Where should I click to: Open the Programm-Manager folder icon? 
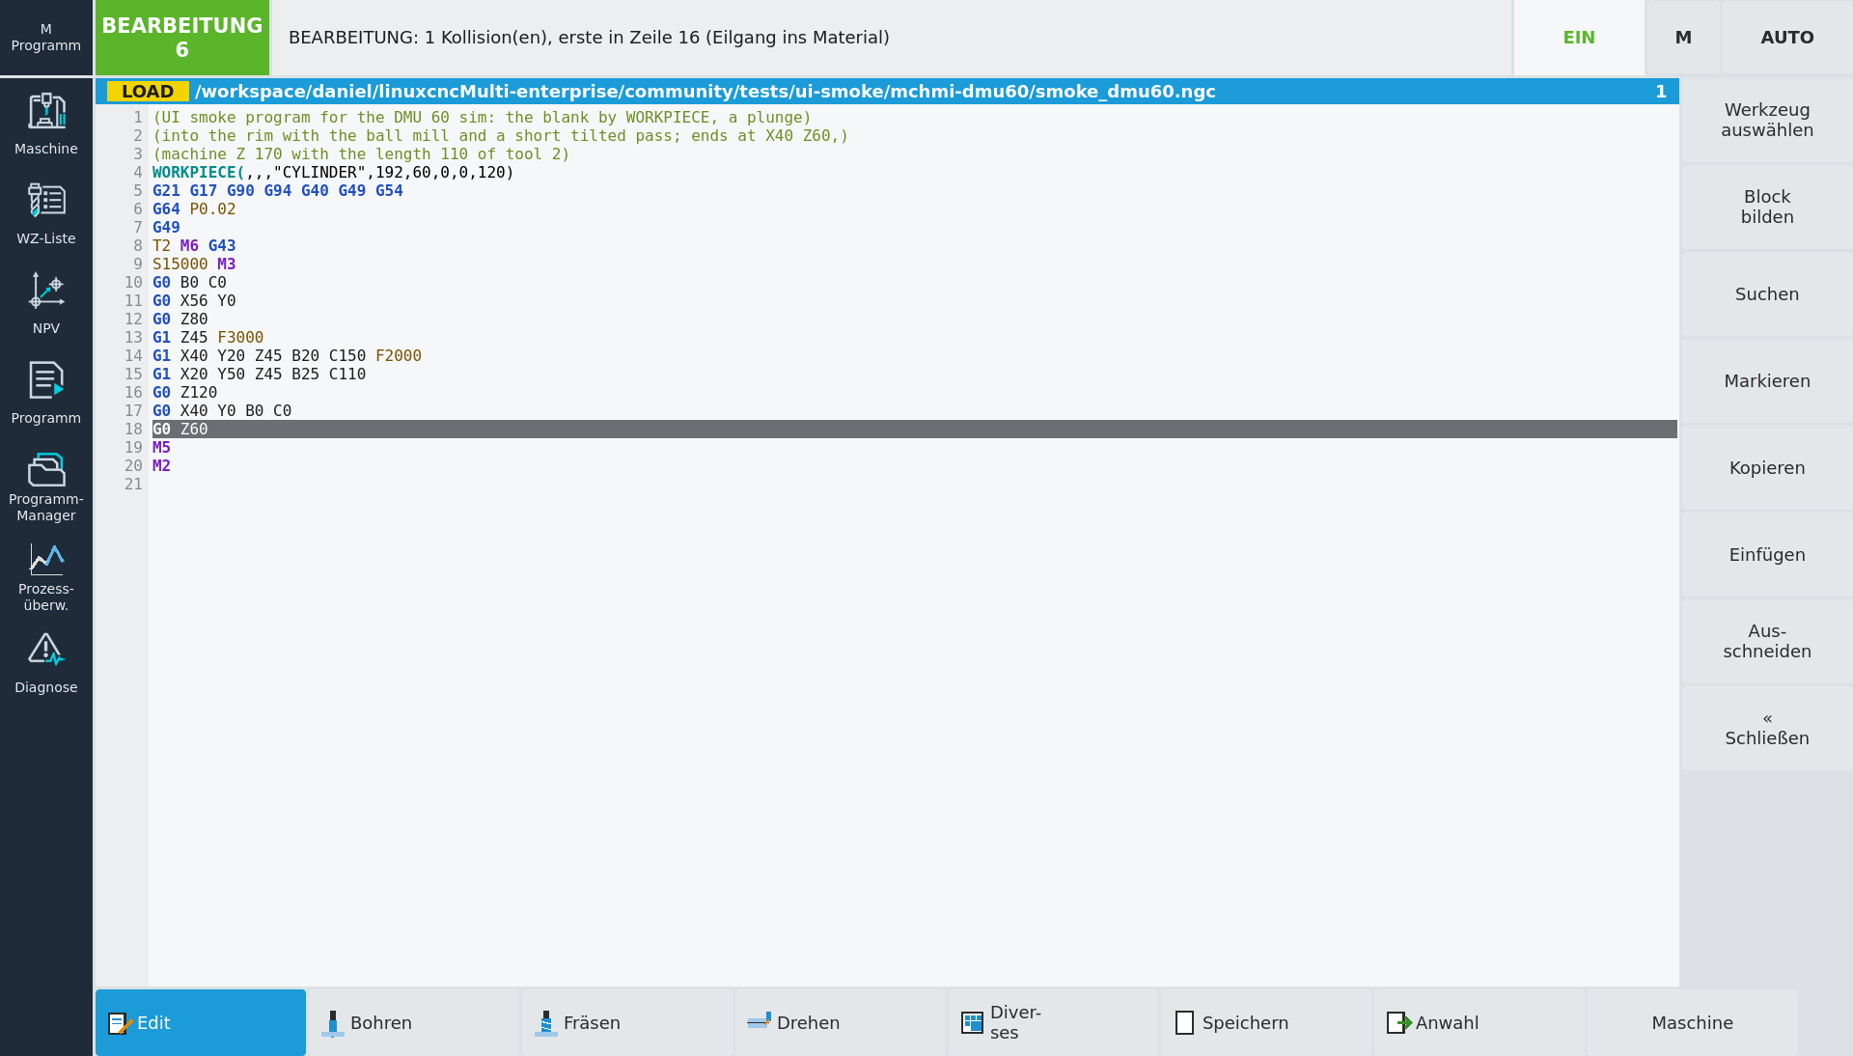pyautogui.click(x=46, y=487)
